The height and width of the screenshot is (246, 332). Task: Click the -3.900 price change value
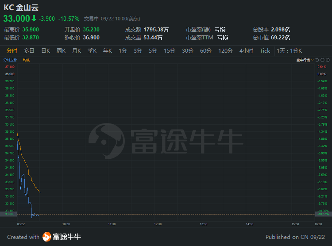[47, 19]
